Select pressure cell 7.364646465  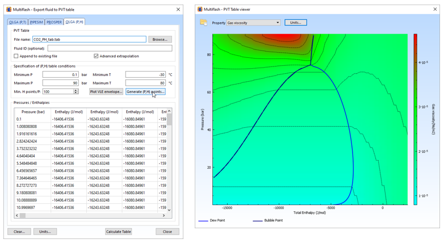coord(33,178)
